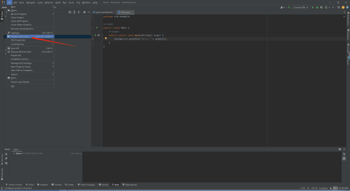Click the Select Opened File crosshair icon

[70, 12]
